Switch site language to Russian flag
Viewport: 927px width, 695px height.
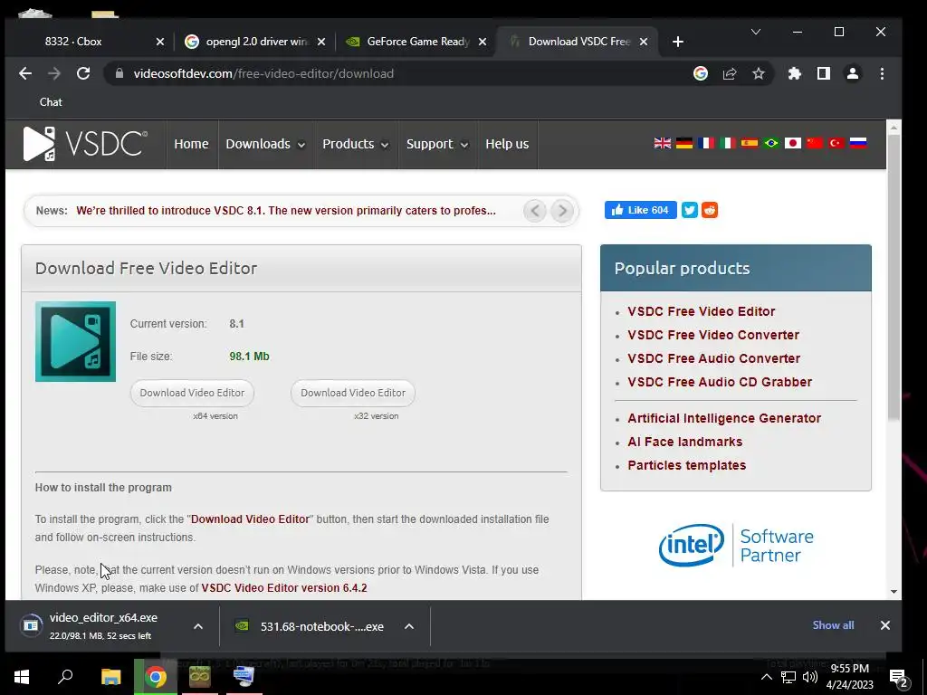(x=858, y=143)
